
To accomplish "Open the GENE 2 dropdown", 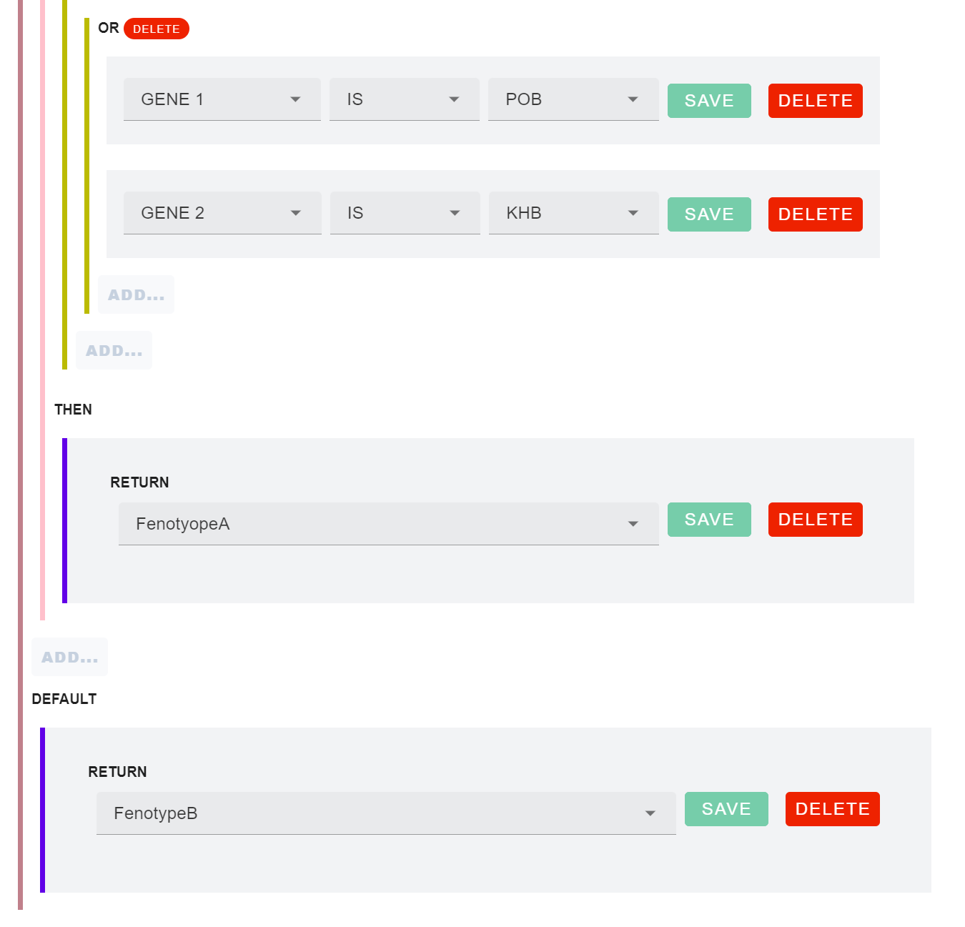I will (222, 213).
